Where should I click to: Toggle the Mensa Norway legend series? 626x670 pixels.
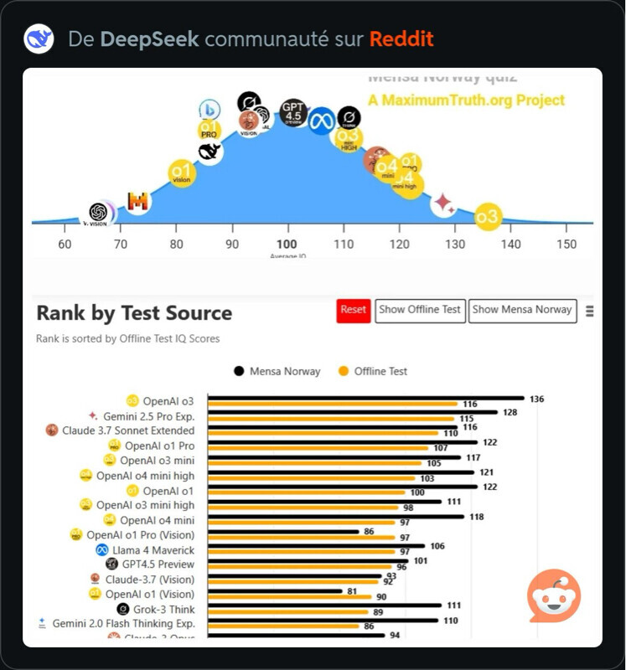coord(277,371)
